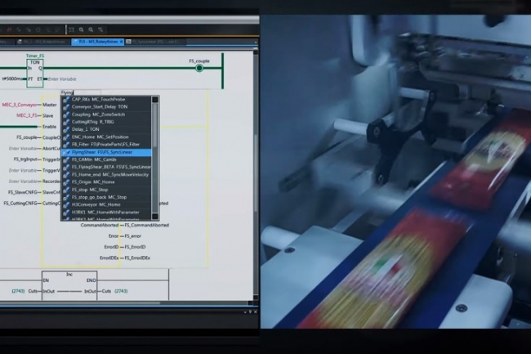The image size is (531, 354).
Task: Choose FS_Origin MC_Home entry
Action: 106,182
